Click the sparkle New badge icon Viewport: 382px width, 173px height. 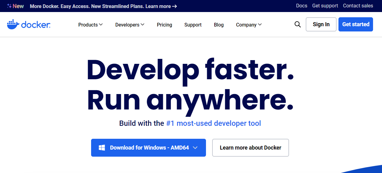[x=9, y=6]
